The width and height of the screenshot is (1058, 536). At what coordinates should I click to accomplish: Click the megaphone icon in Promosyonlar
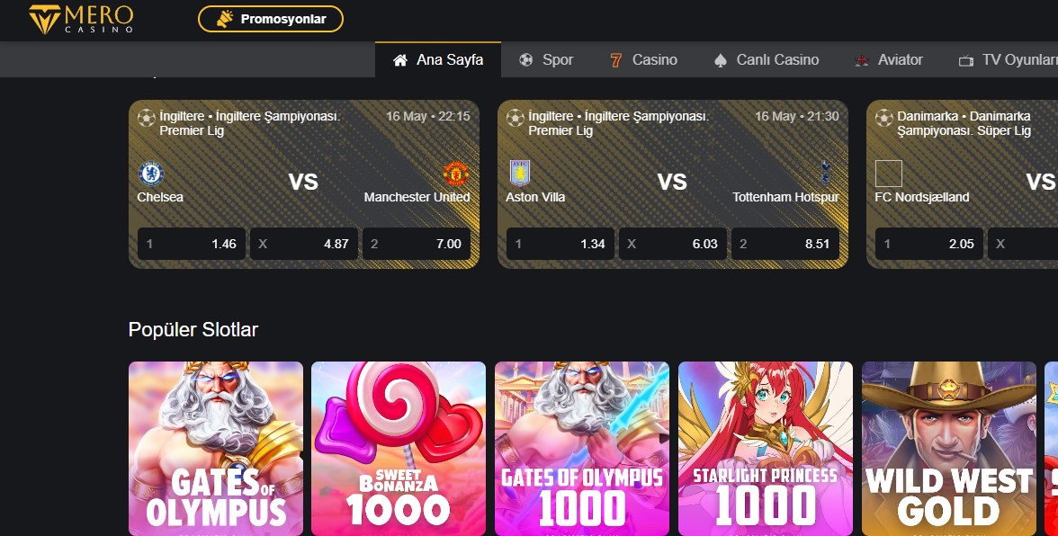point(225,19)
